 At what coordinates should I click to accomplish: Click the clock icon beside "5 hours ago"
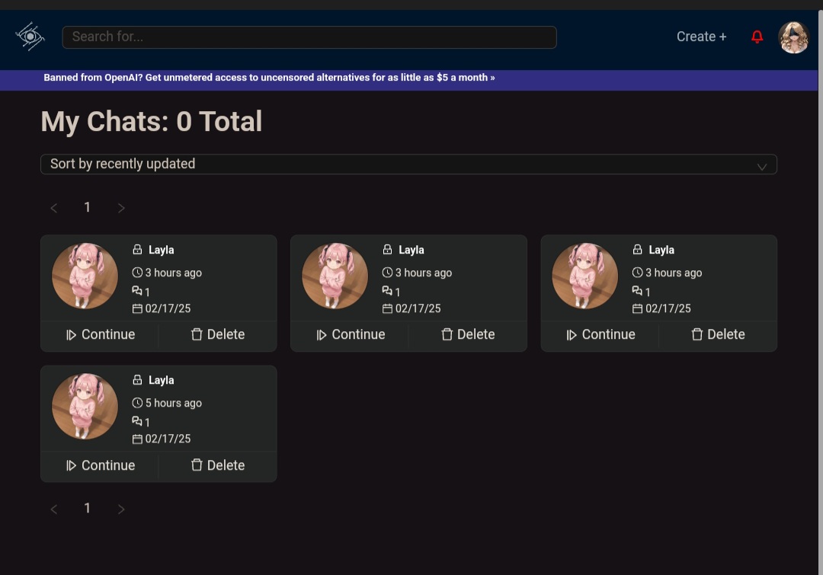[137, 403]
